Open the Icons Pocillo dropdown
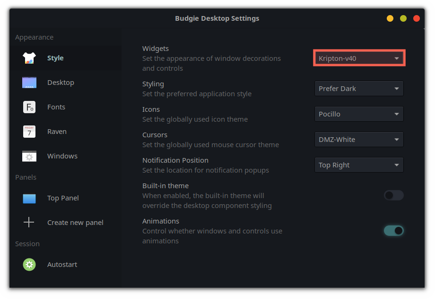Image resolution: width=435 pixels, height=299 pixels. 359,114
